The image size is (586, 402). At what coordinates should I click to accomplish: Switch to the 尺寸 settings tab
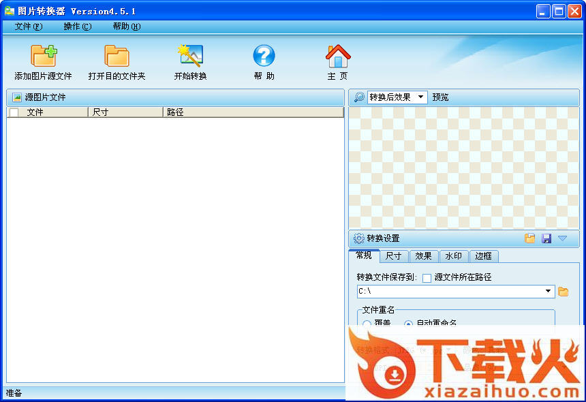click(x=394, y=256)
